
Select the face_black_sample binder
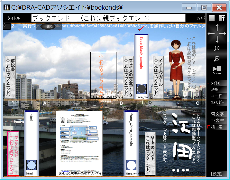click(x=142, y=67)
